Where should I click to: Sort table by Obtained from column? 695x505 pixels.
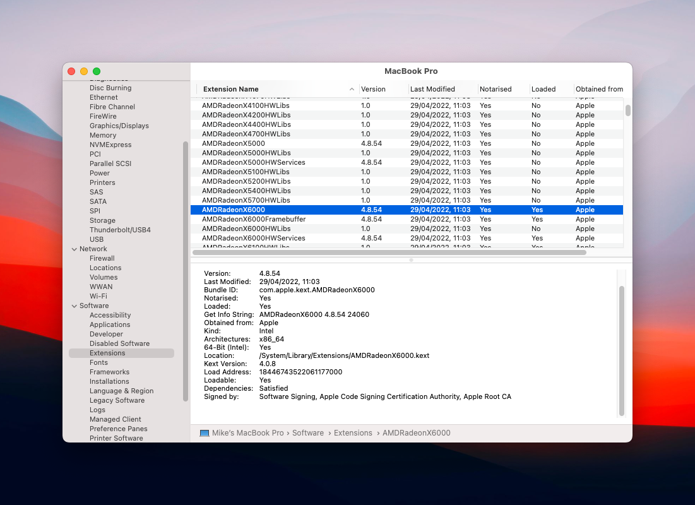click(599, 89)
